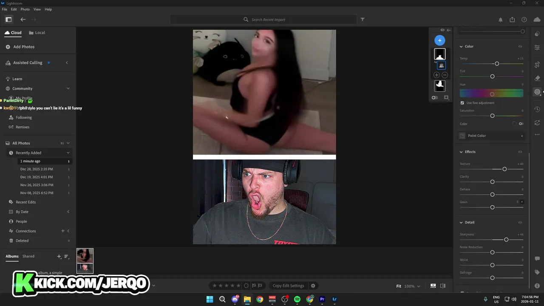Screen dimensions: 544x306
Task: Toggle the flag as rejected icon
Action: coord(260,286)
